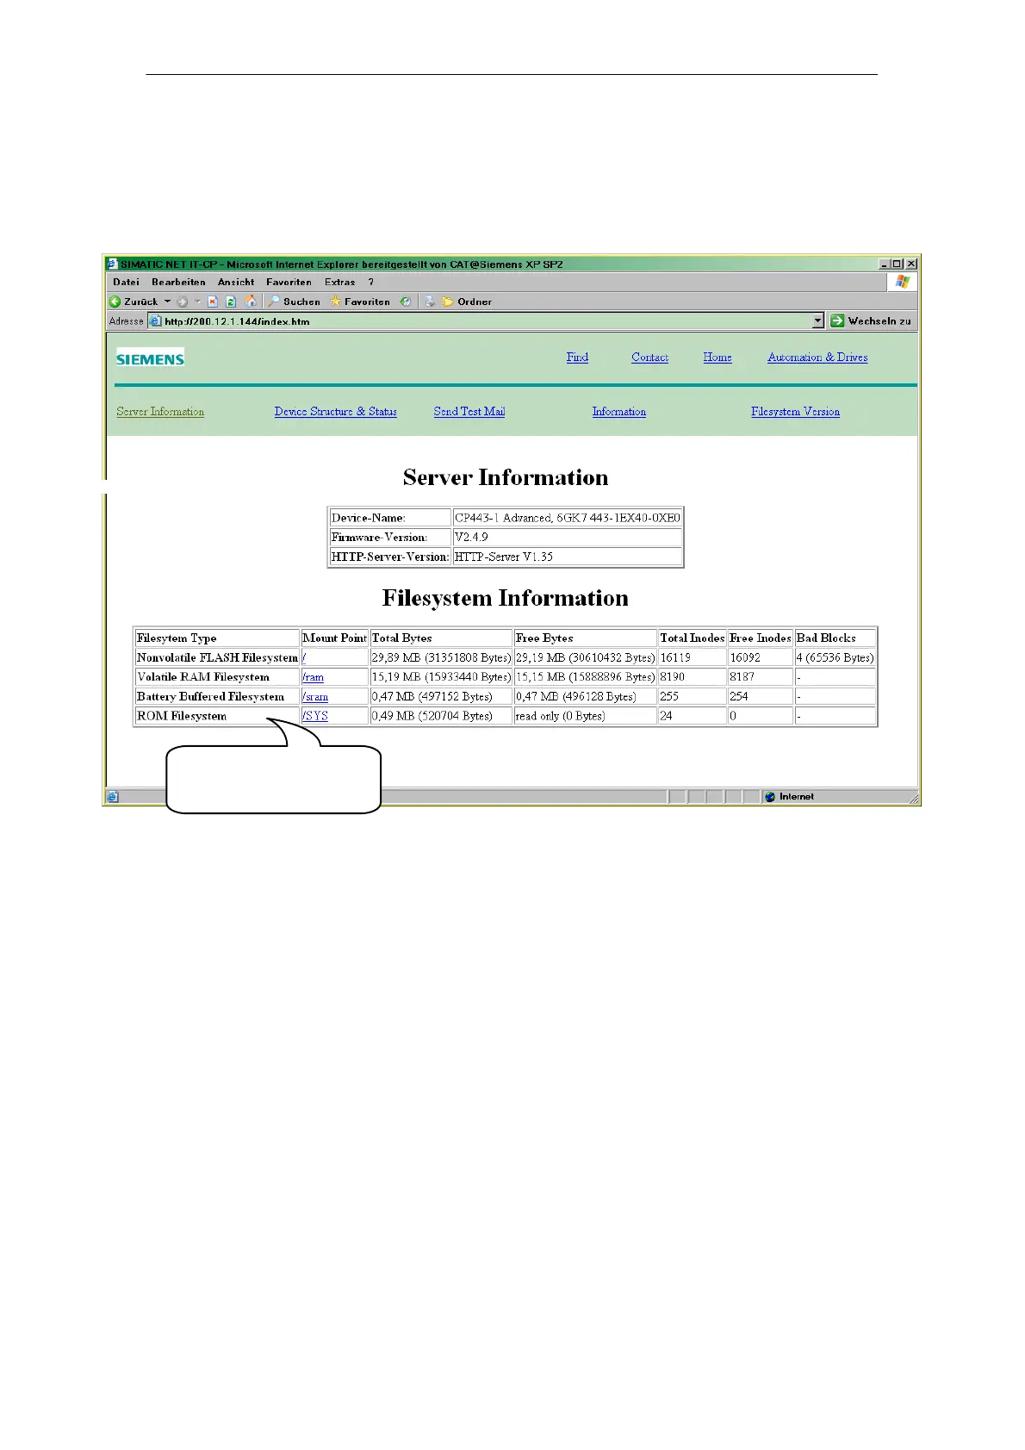Click the status bar page icon
This screenshot has height=1450, width=1025.
click(113, 797)
